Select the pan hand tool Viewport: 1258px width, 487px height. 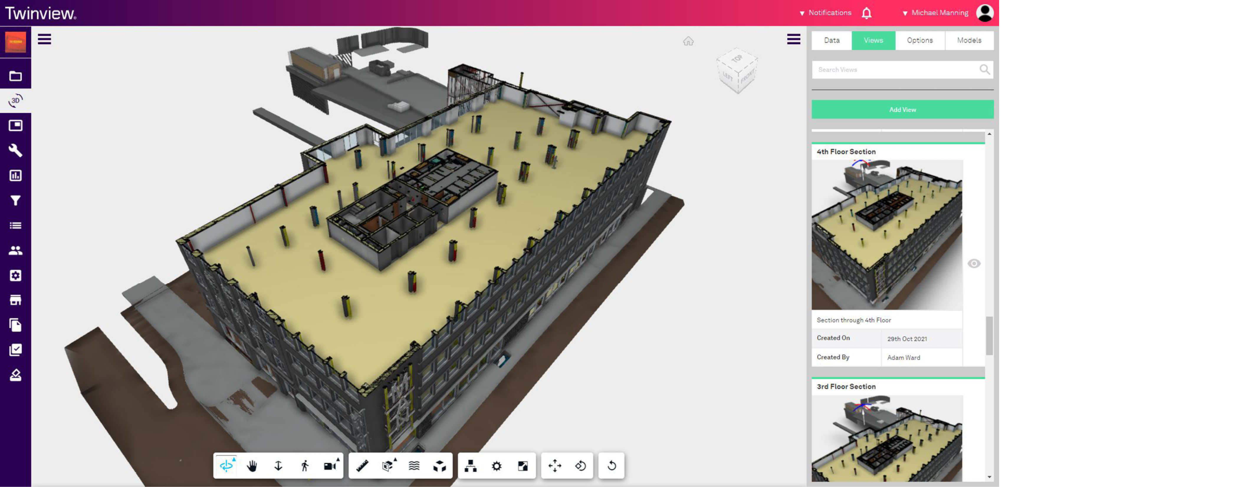(252, 466)
